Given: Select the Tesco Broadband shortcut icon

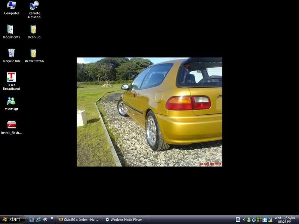Looking at the screenshot, I should coord(11,81).
